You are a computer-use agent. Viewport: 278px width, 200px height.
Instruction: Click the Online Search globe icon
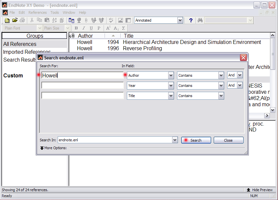click(x=79, y=20)
